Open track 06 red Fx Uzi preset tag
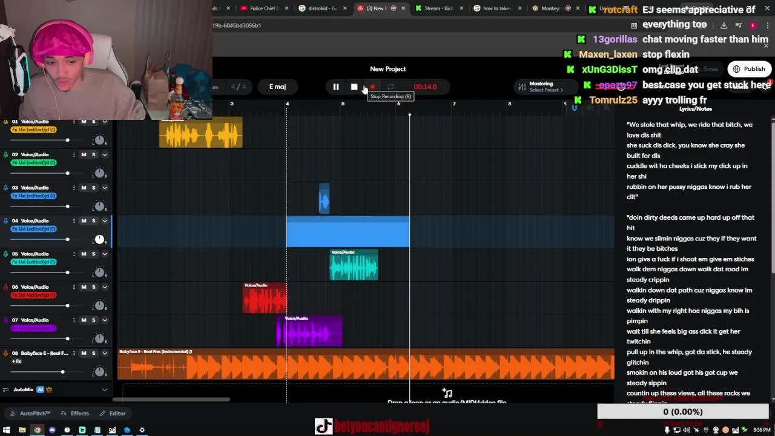The height and width of the screenshot is (436, 775). pos(34,295)
